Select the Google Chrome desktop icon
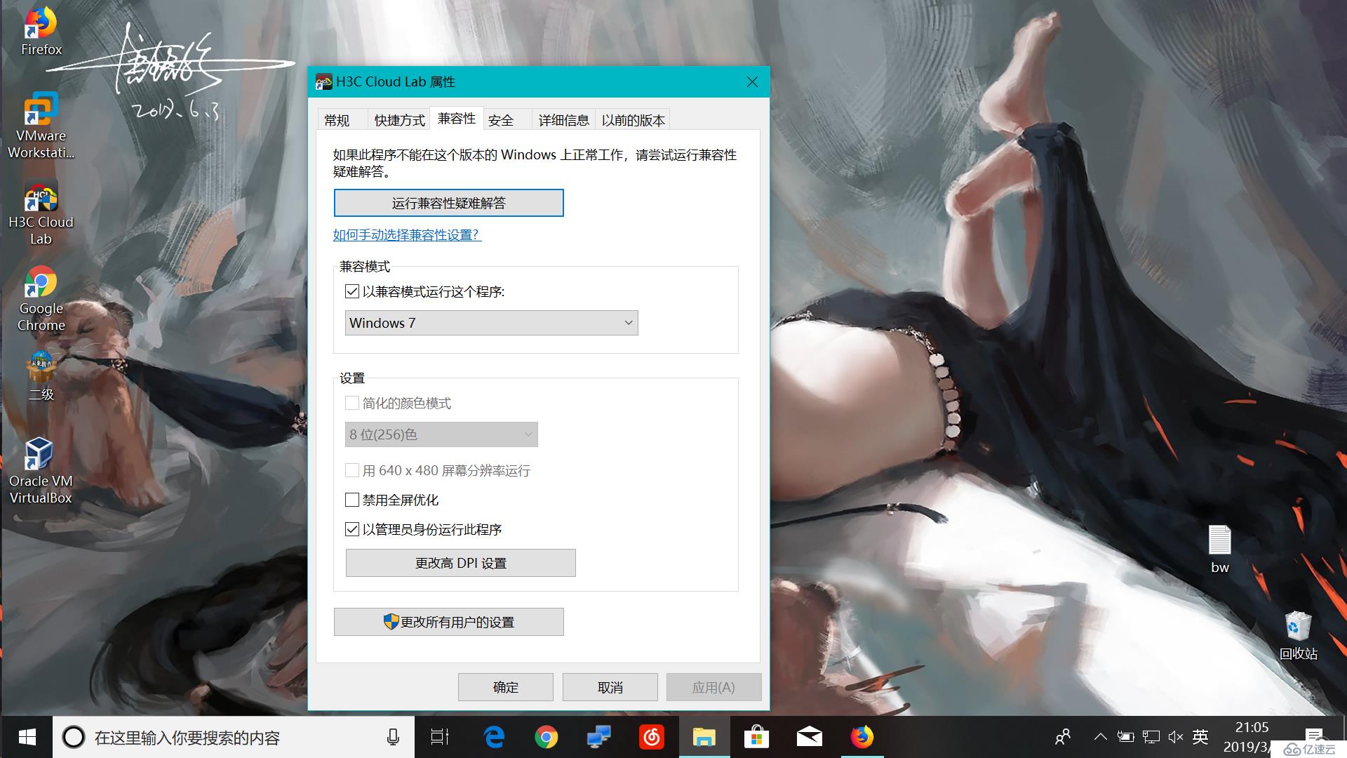Screen dimensions: 1347x758 (x=41, y=300)
